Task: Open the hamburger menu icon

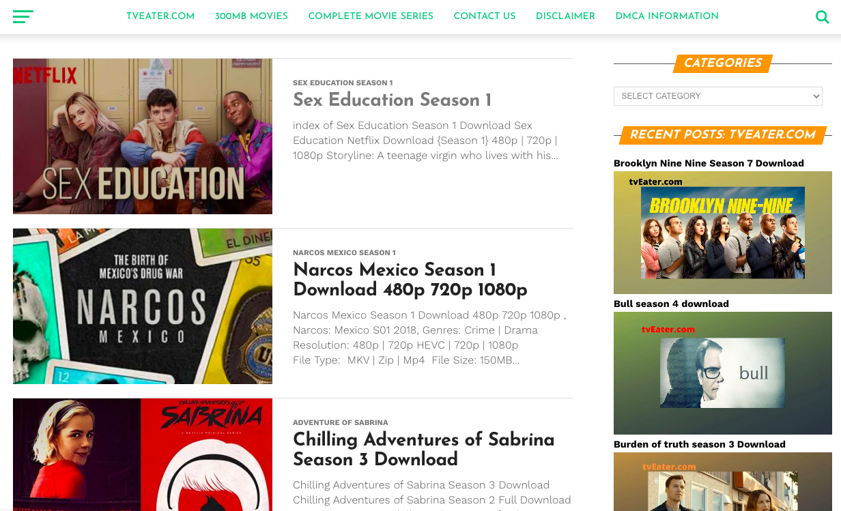Action: tap(23, 17)
